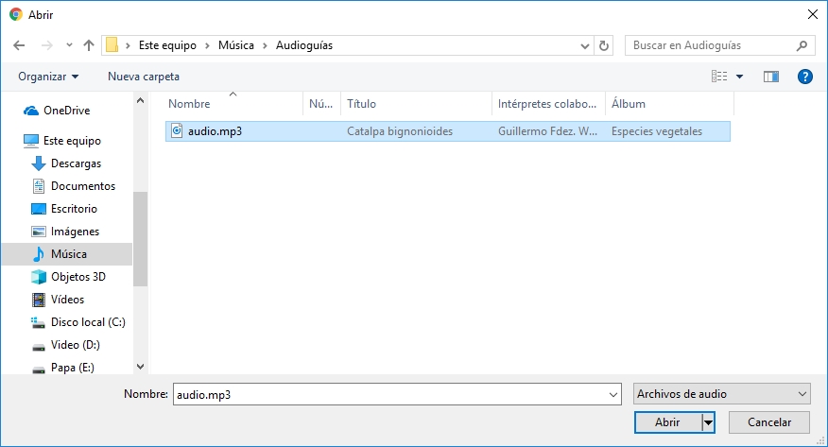This screenshot has width=828, height=447.
Task: Click the back navigation arrow
Action: point(18,45)
